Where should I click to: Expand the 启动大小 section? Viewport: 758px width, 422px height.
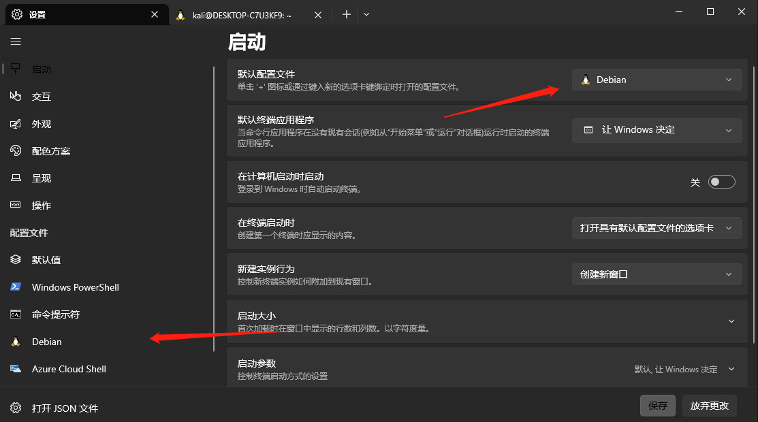[731, 321]
